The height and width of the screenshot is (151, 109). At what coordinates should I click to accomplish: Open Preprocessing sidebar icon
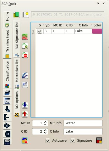7,117
